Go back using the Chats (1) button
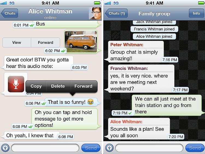Screen dimensions: 205x154 (x=116, y=13)
